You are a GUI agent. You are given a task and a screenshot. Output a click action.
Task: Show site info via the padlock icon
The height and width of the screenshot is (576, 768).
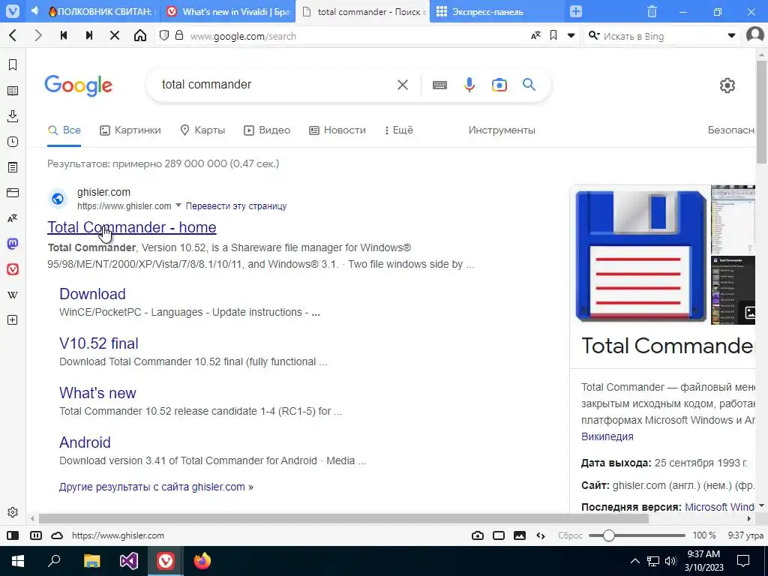(x=179, y=35)
